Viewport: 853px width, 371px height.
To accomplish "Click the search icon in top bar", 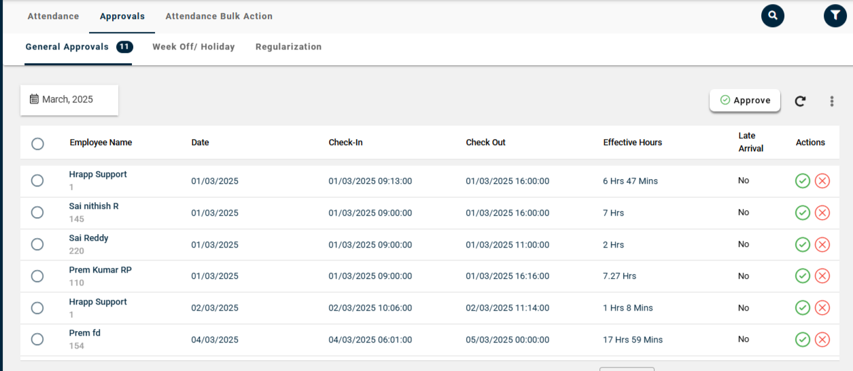I will tap(772, 16).
